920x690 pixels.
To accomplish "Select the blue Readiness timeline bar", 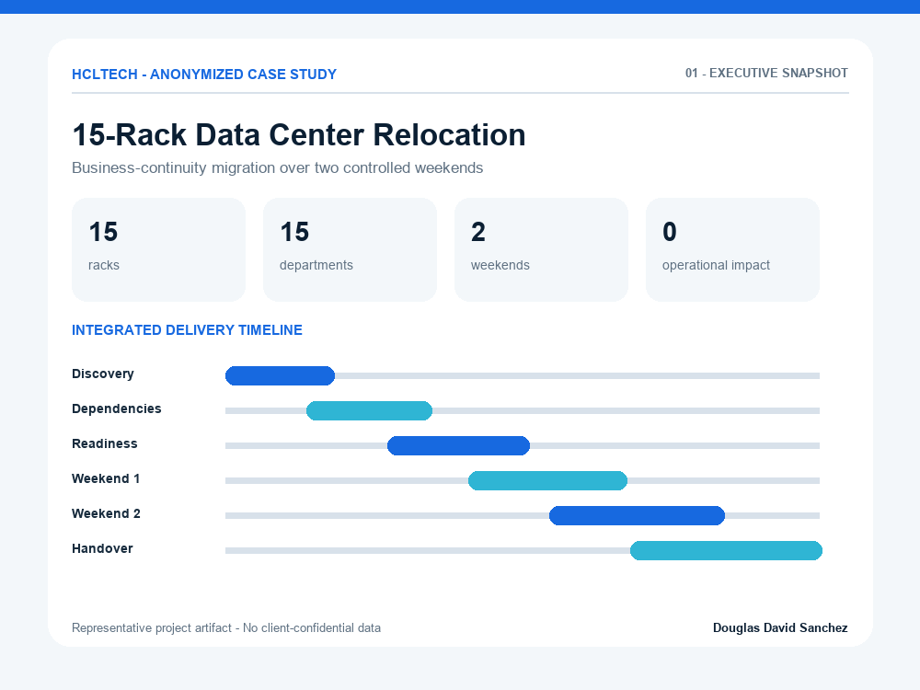I will coord(458,446).
